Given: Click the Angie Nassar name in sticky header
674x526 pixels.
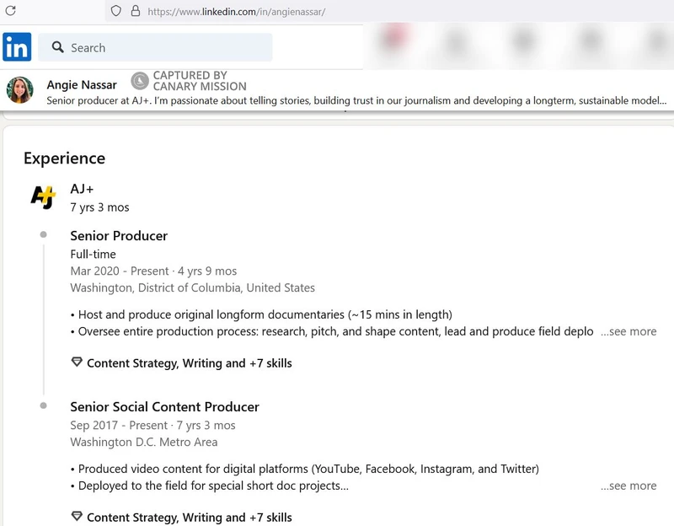Looking at the screenshot, I should coord(82,85).
